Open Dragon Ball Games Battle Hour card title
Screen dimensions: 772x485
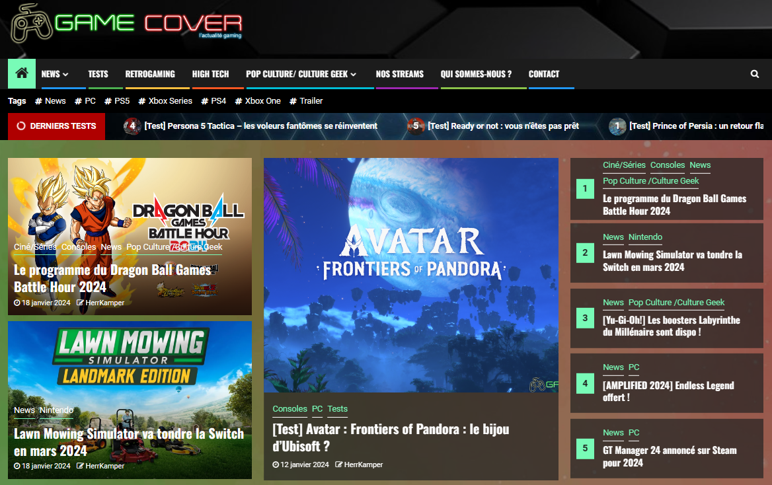tap(113, 278)
